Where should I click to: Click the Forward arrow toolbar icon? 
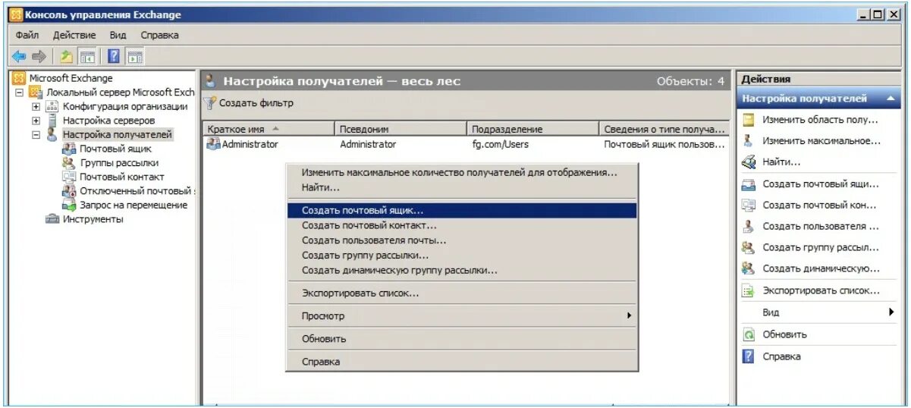coord(39,56)
